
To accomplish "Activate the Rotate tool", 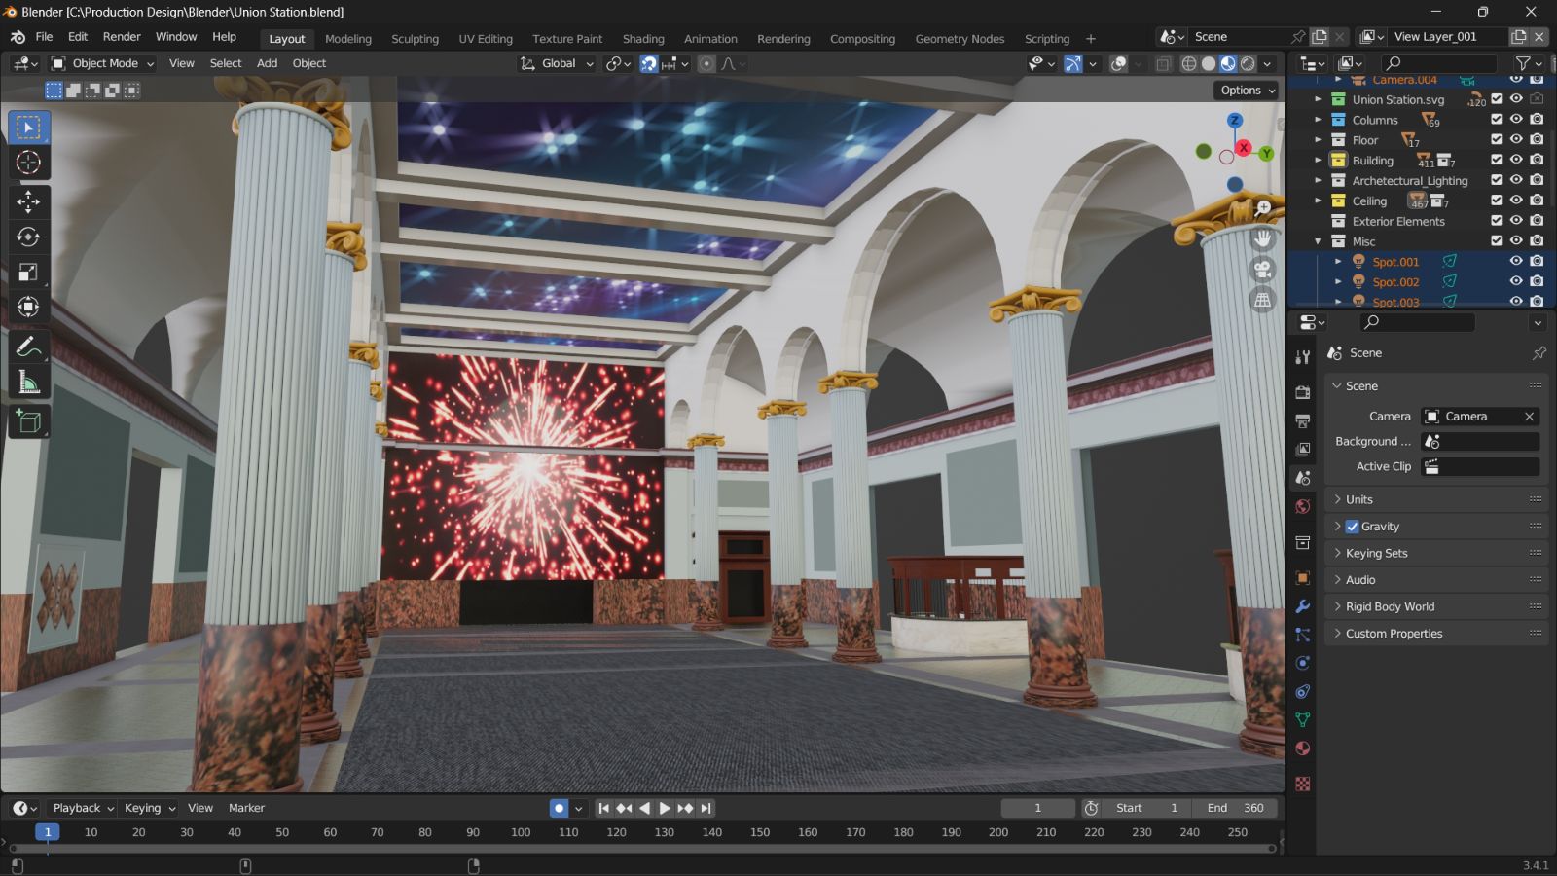I will click(28, 237).
